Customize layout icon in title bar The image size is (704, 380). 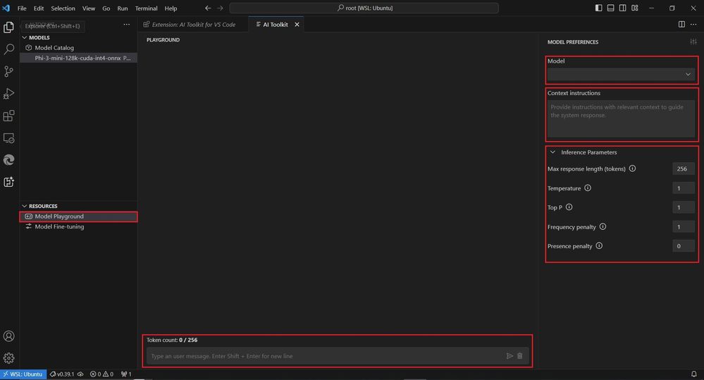635,8
